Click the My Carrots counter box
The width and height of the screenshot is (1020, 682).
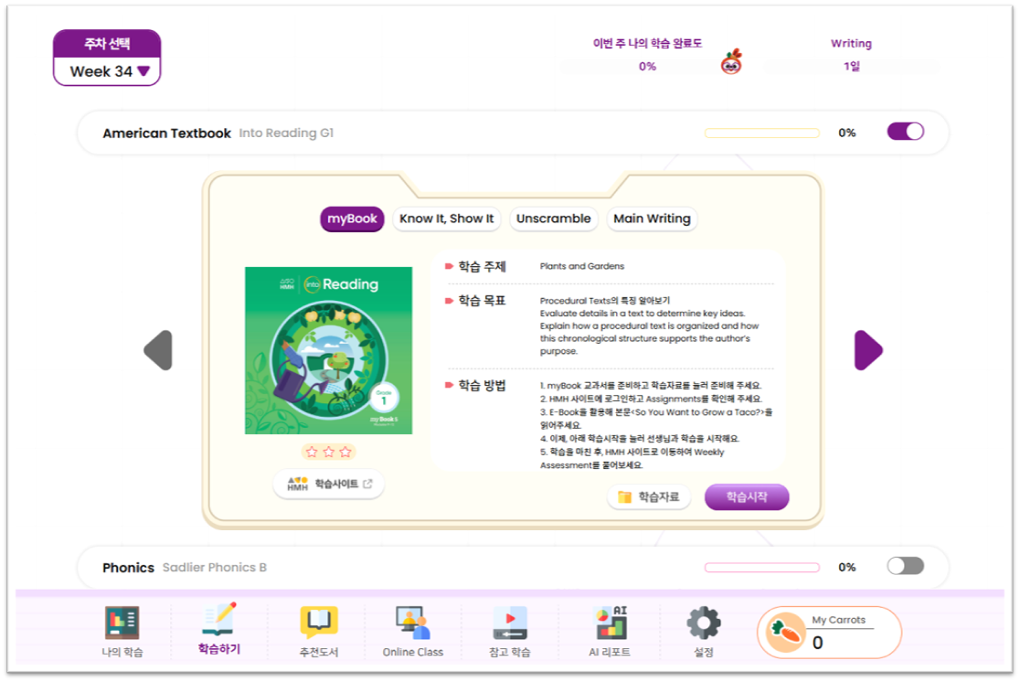(x=829, y=632)
